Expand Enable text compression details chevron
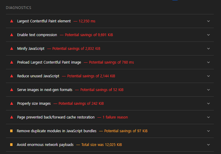Image resolution: width=221 pixels, height=154 pixels. click(208, 35)
